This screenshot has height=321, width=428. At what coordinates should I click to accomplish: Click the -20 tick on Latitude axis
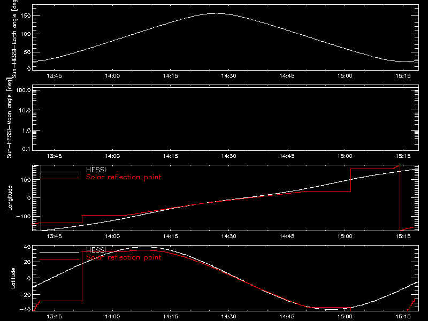coord(25,295)
